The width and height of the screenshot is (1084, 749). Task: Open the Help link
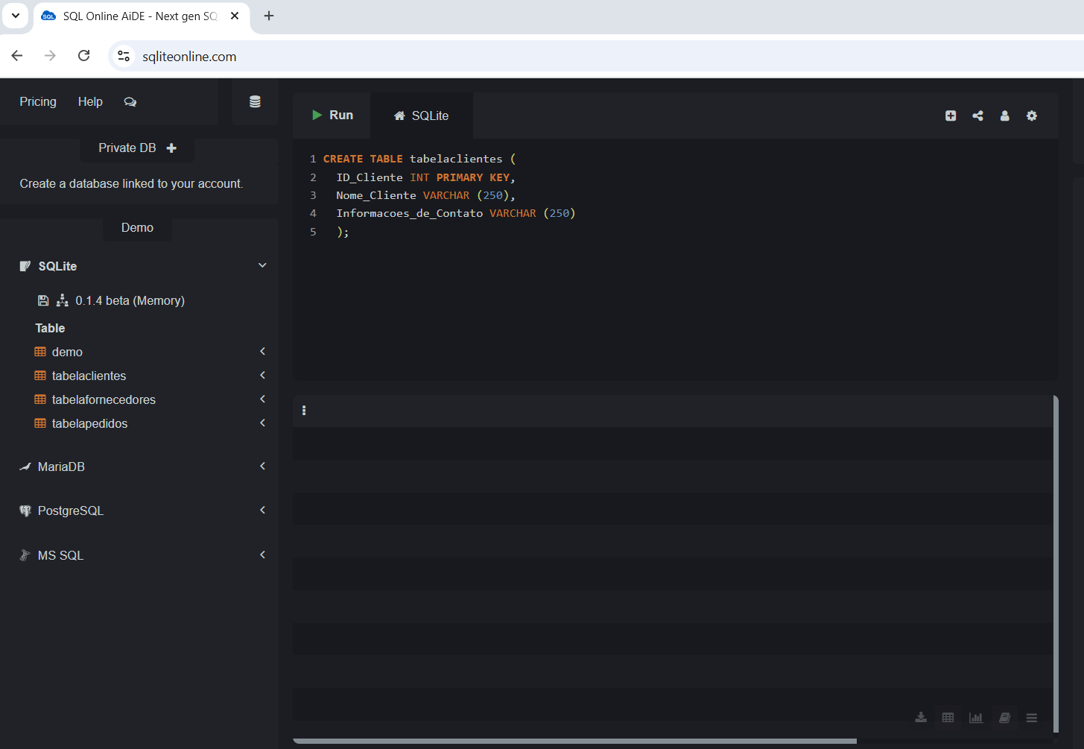pyautogui.click(x=90, y=101)
